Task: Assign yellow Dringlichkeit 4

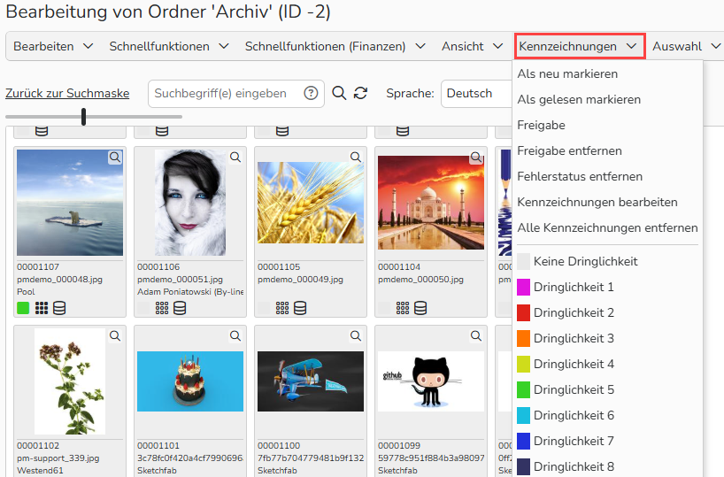Action: pos(608,364)
